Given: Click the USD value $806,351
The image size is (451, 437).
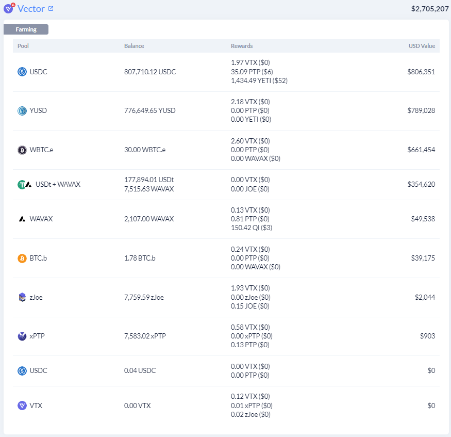Looking at the screenshot, I should click(x=421, y=72).
